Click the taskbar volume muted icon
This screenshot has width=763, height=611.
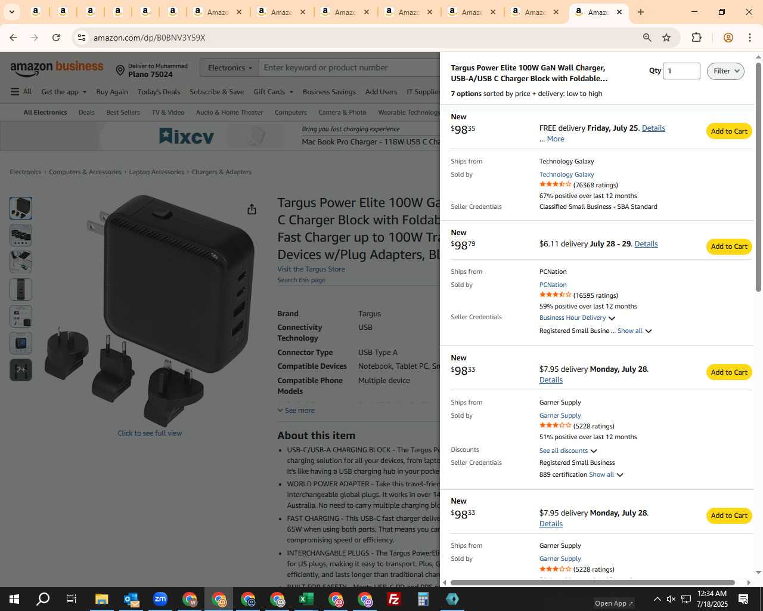click(x=671, y=599)
